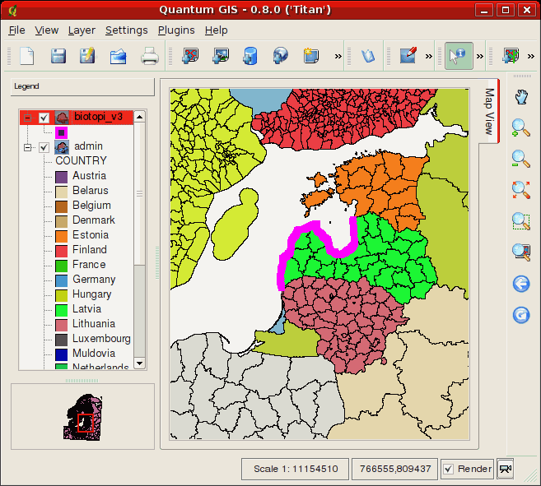This screenshot has height=486, width=541.
Task: Click the legend scrollbar up arrow
Action: tap(139, 118)
